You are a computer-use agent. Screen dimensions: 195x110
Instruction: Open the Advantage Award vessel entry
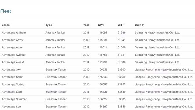(13, 62)
